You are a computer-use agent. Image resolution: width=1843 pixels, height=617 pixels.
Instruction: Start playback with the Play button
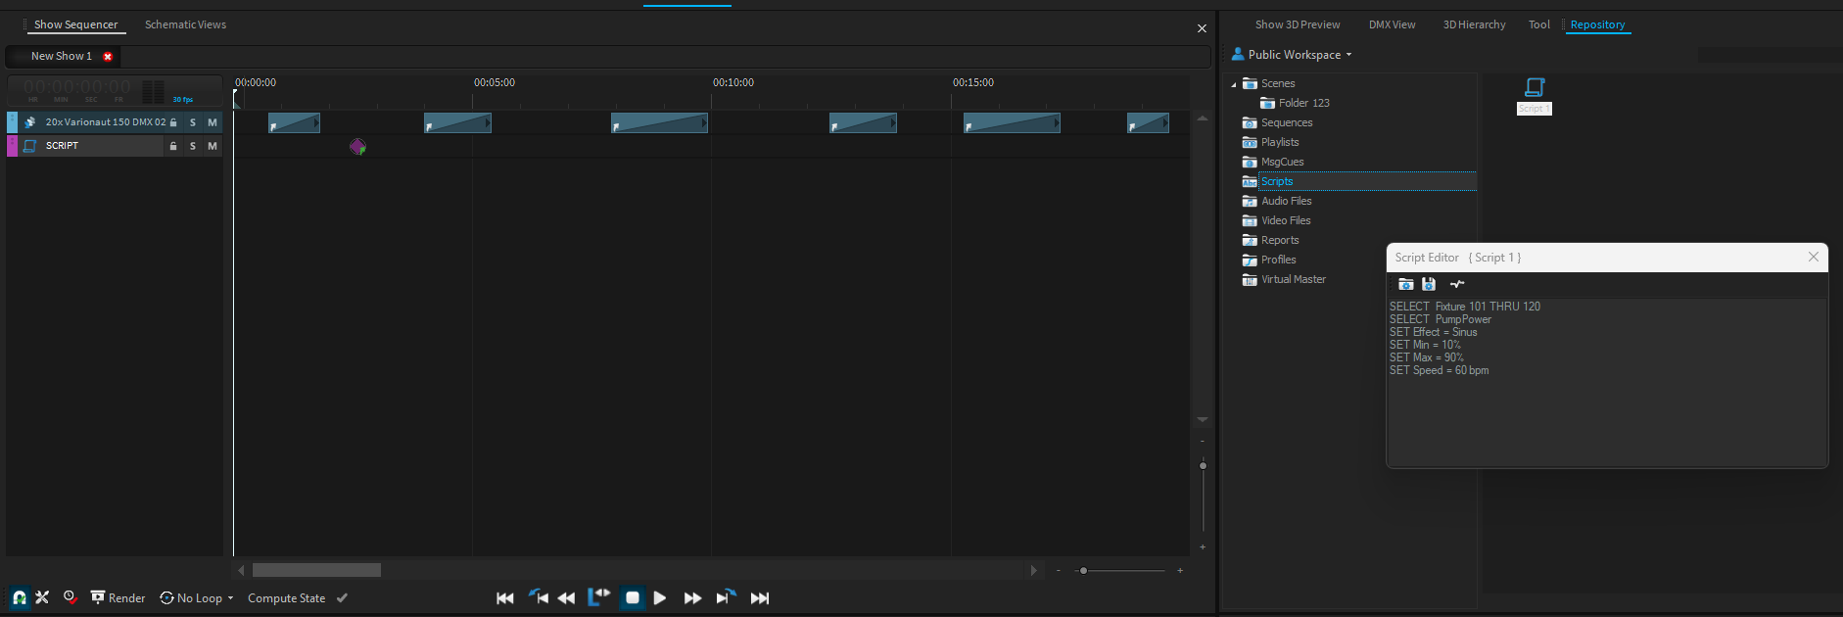tap(660, 597)
